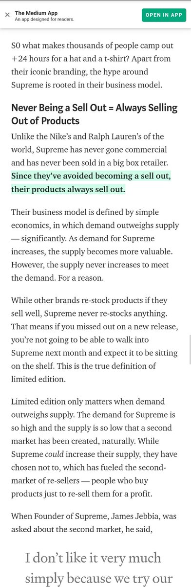Tap the green OPEN IN APP button

coord(164,15)
